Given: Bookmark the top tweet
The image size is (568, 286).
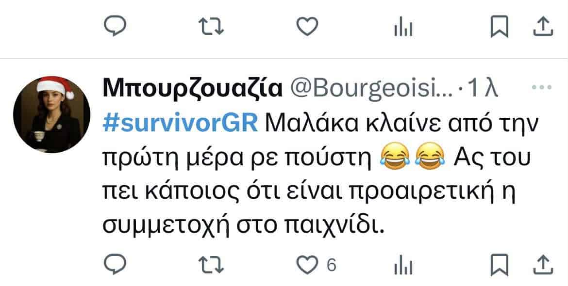Looking at the screenshot, I should coord(500,27).
